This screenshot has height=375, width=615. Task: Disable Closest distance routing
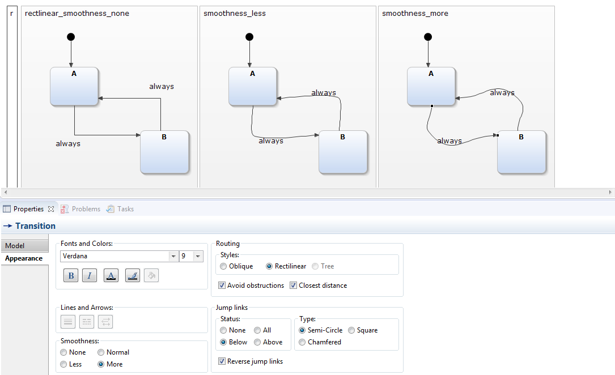pos(293,285)
